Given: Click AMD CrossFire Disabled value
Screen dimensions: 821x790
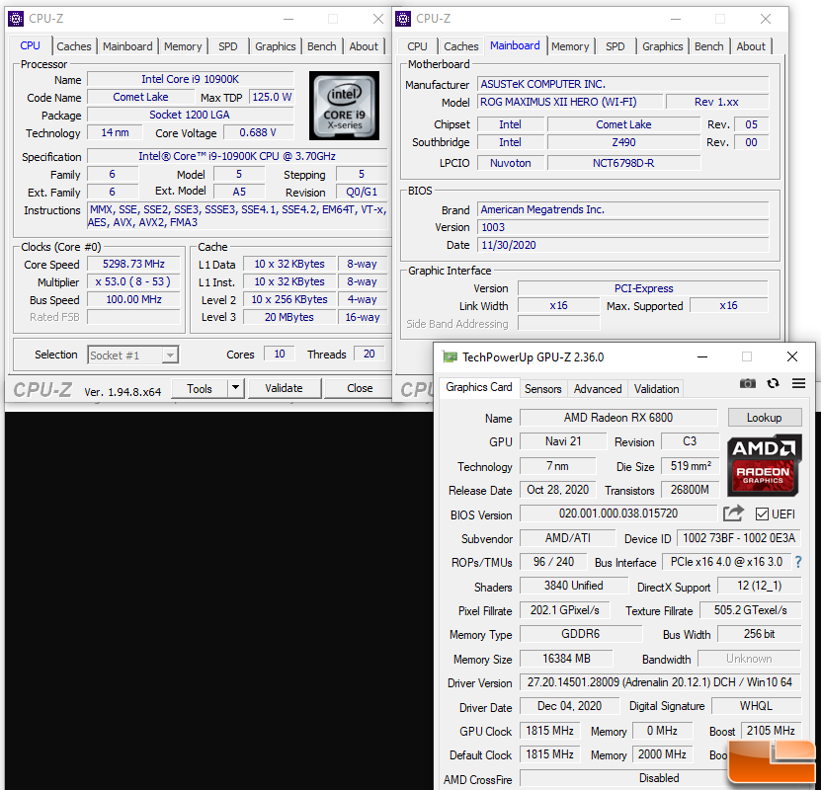Looking at the screenshot, I should [x=660, y=778].
